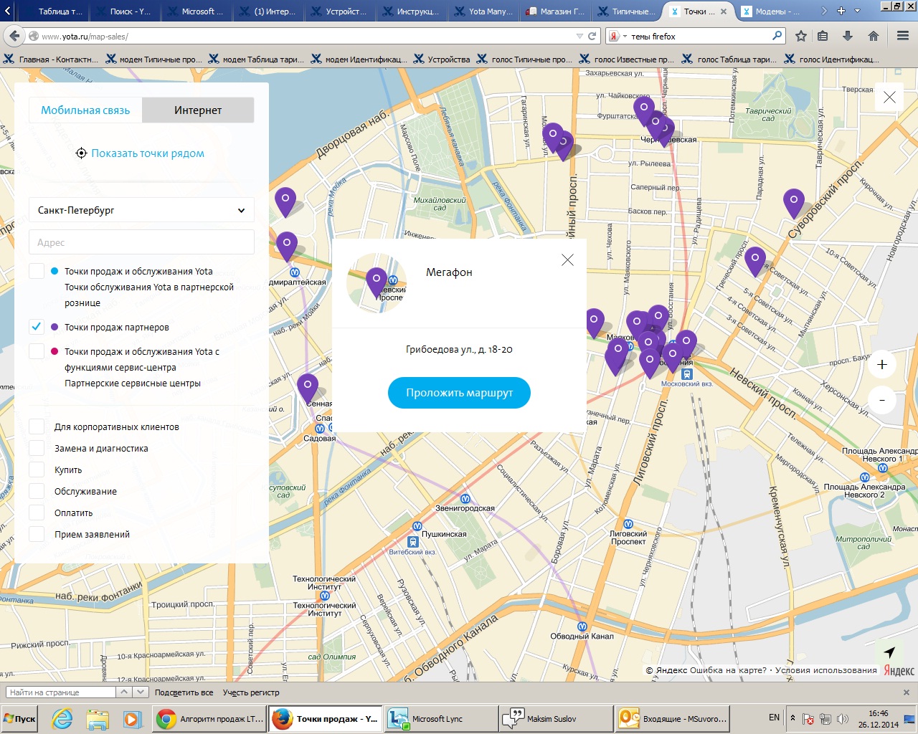Enable Для корпоративных клиентов checkbox
The image size is (918, 734).
[x=37, y=426]
